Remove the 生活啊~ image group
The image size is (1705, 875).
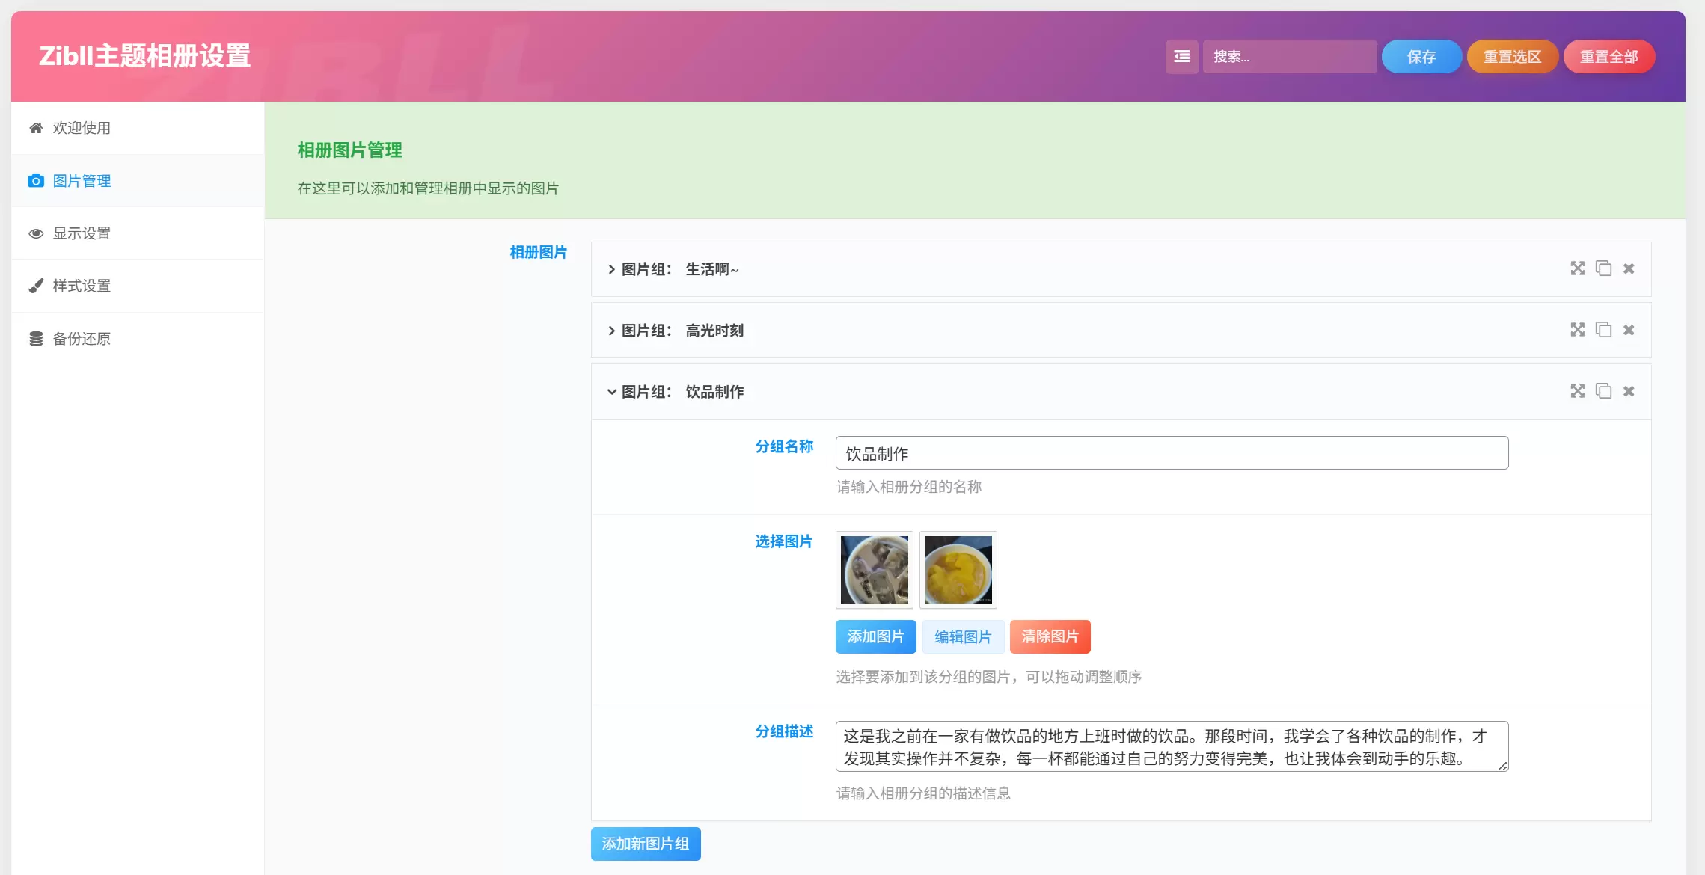click(1629, 268)
